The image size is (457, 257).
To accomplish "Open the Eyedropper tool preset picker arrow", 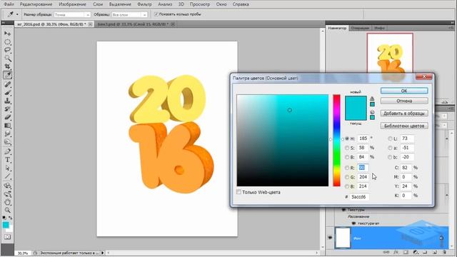I will pos(17,14).
